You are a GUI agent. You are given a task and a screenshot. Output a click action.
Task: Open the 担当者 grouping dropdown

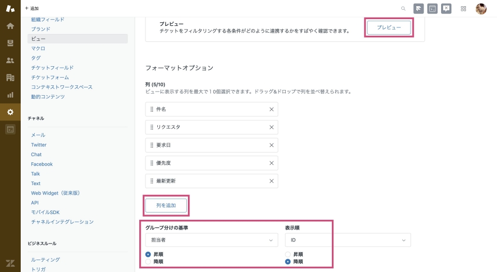(x=212, y=240)
